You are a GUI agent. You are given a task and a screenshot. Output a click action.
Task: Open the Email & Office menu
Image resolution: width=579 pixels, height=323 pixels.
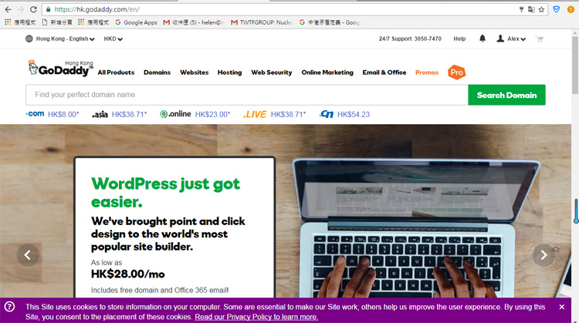384,72
